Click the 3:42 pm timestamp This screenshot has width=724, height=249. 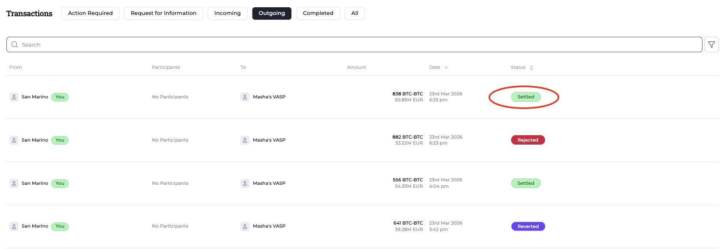coord(438,229)
